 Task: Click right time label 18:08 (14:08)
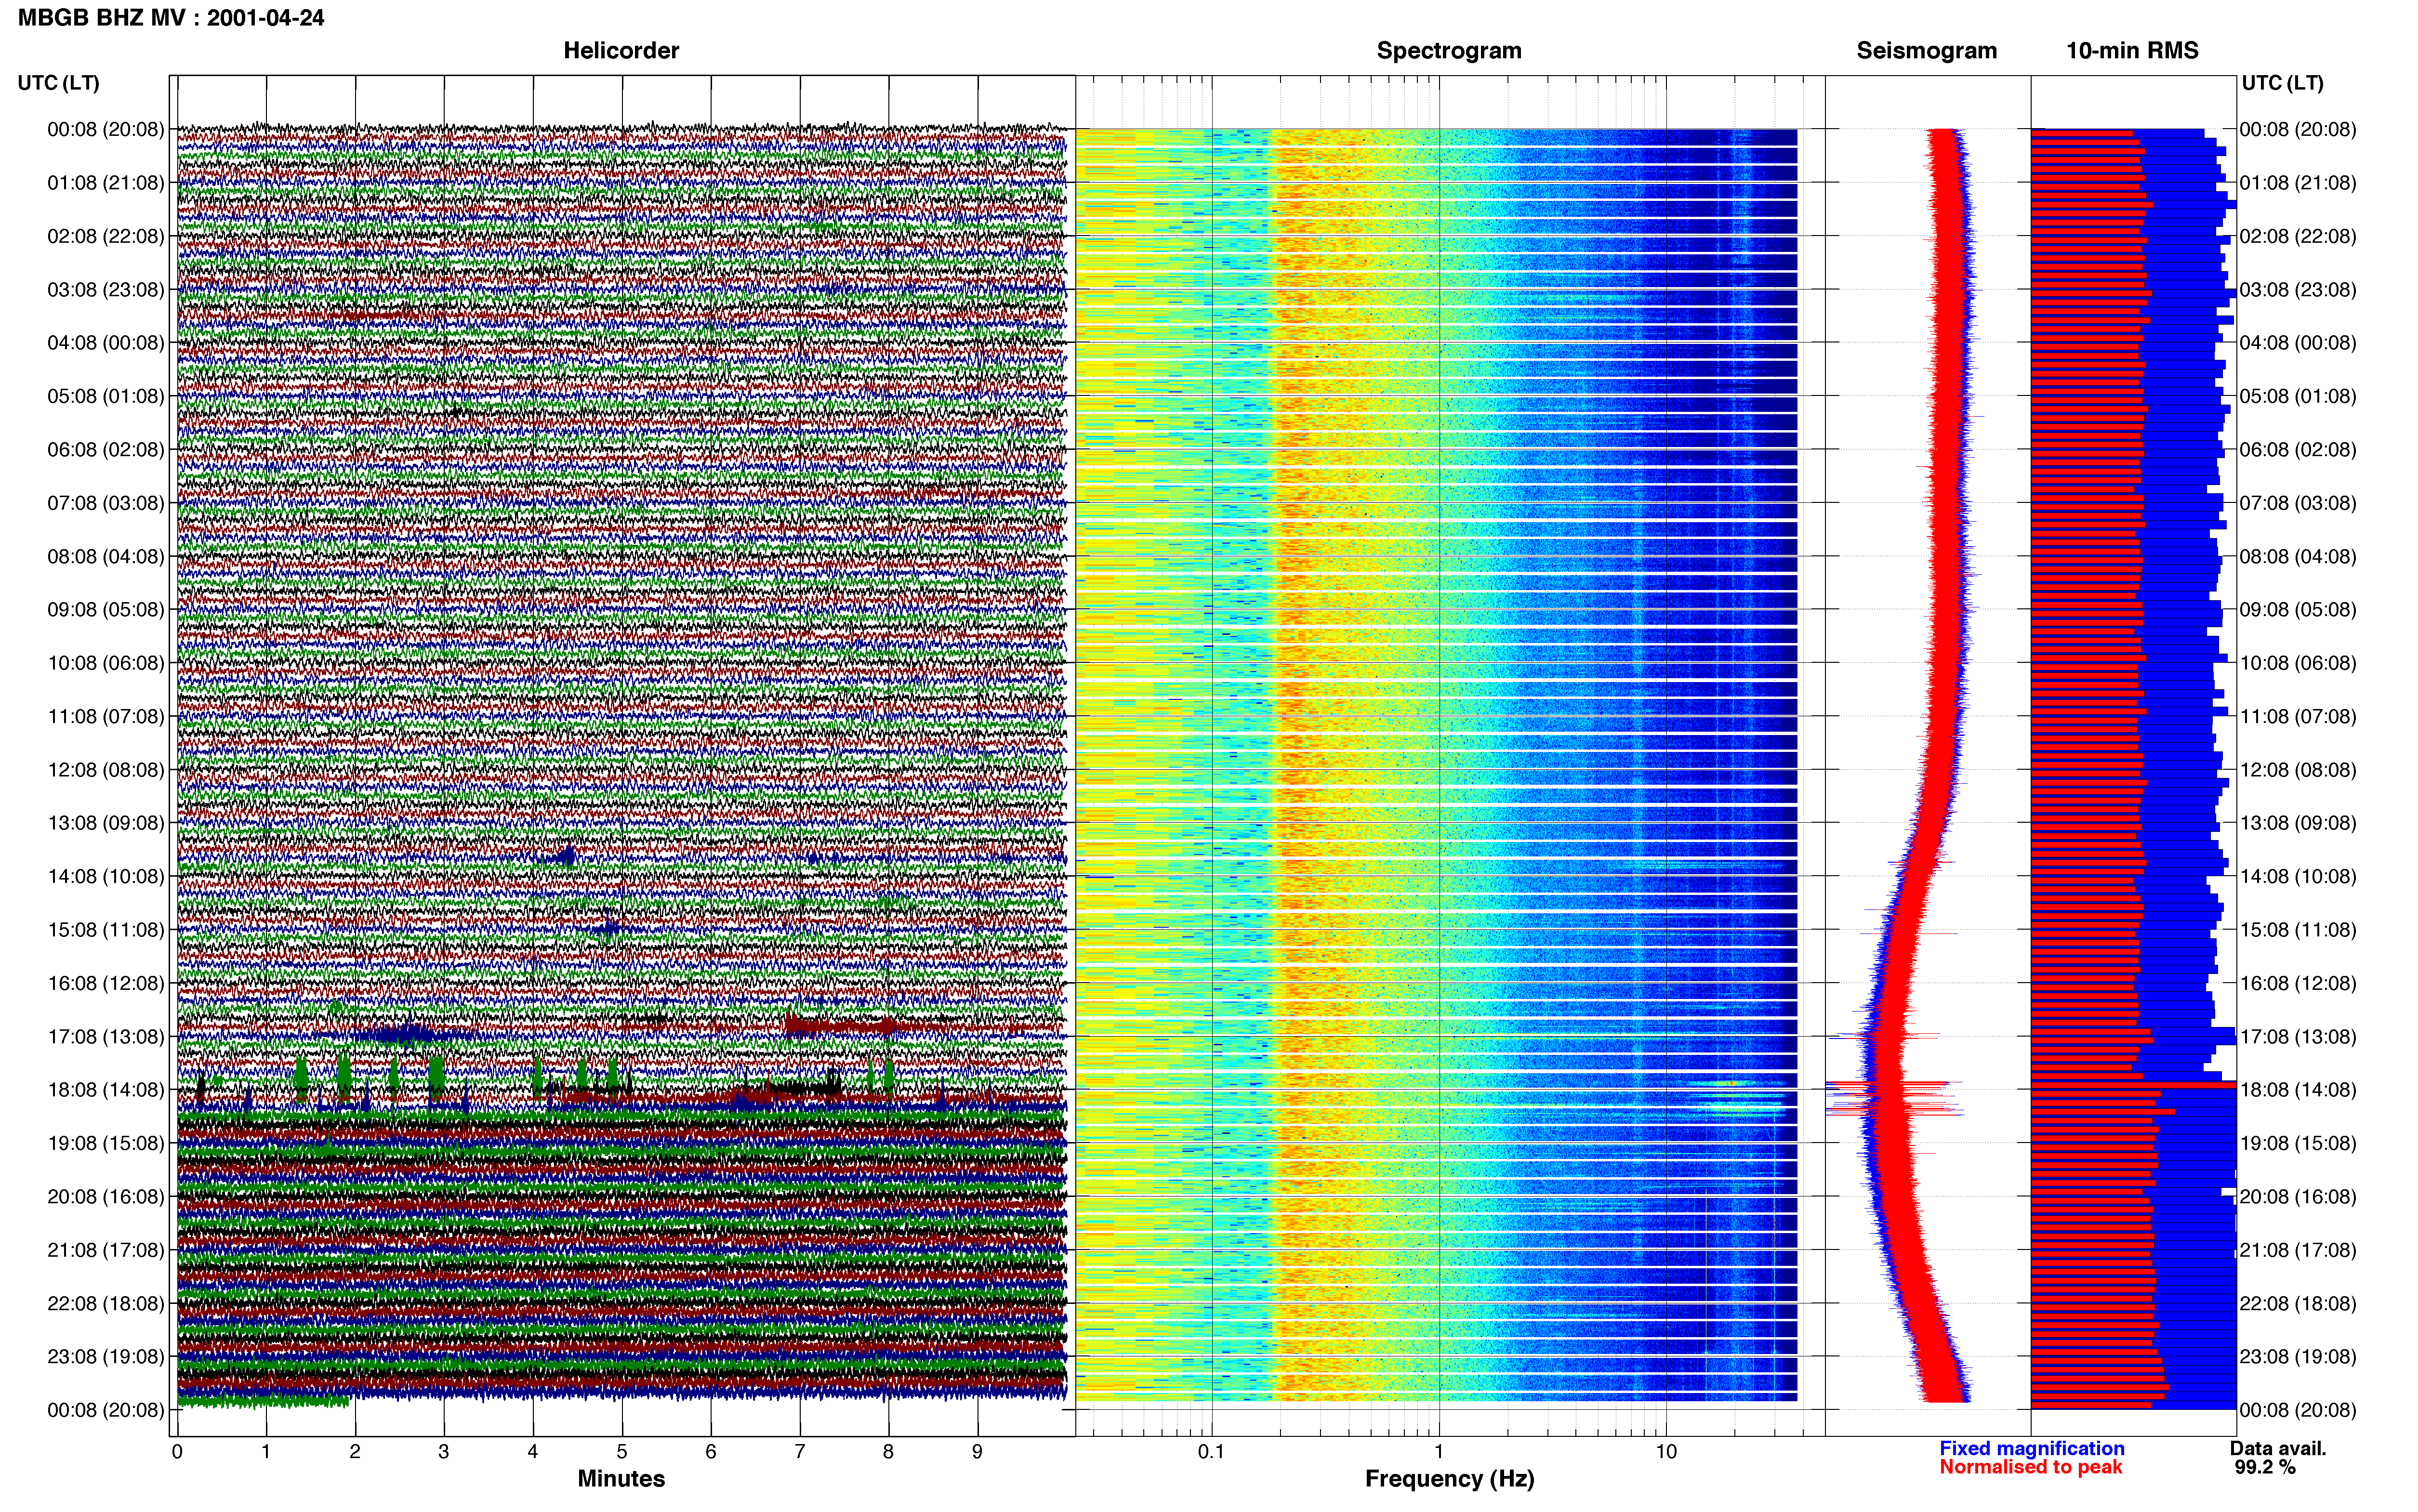coord(2297,1090)
